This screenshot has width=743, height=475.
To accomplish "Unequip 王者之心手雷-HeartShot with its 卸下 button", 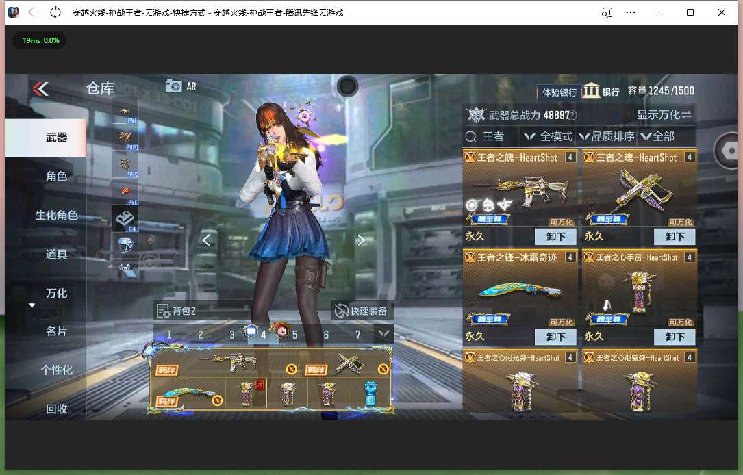I will [675, 337].
